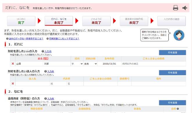Click the empty 法人名 input field
This screenshot has height=113, width=192.
pyautogui.click(x=33, y=84)
